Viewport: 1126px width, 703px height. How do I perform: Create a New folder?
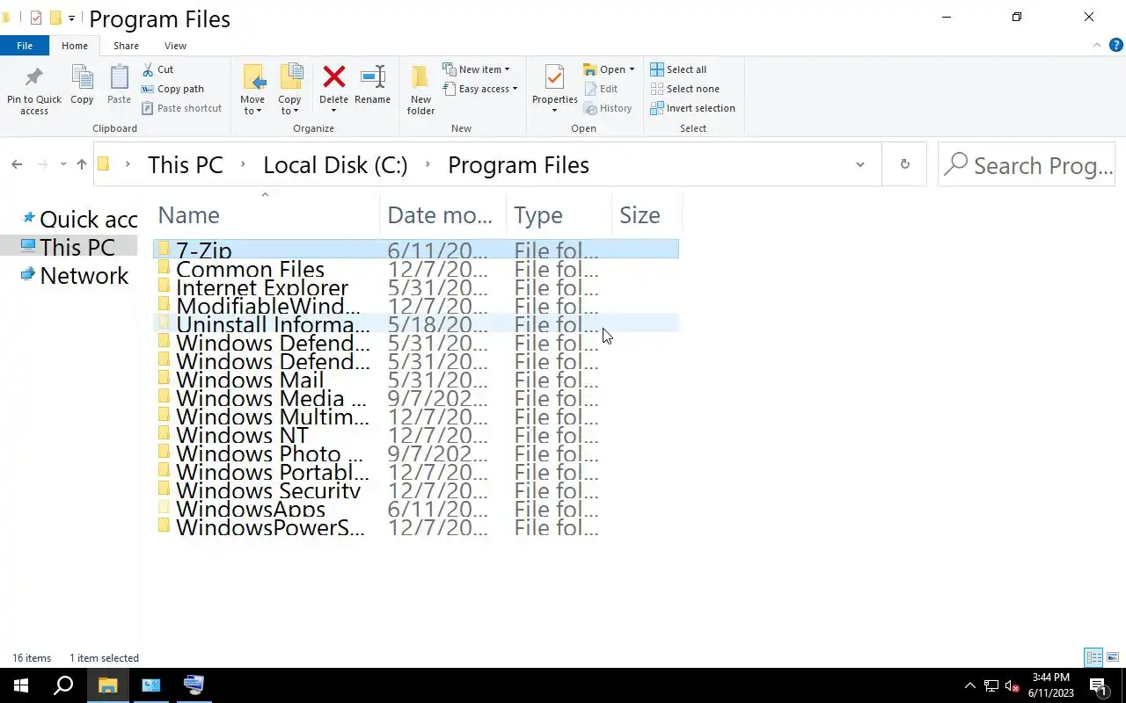pyautogui.click(x=420, y=89)
